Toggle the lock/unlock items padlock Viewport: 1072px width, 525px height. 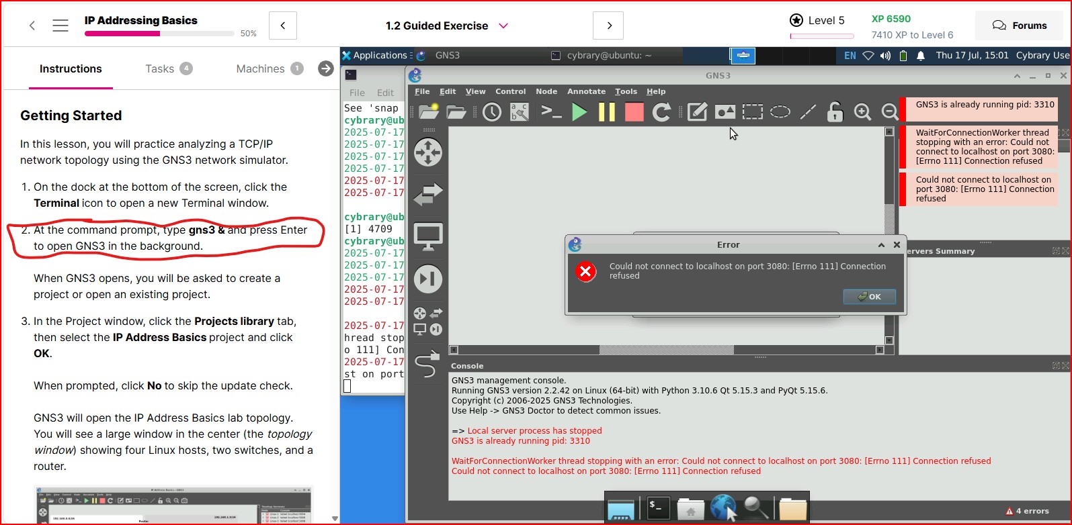click(835, 112)
